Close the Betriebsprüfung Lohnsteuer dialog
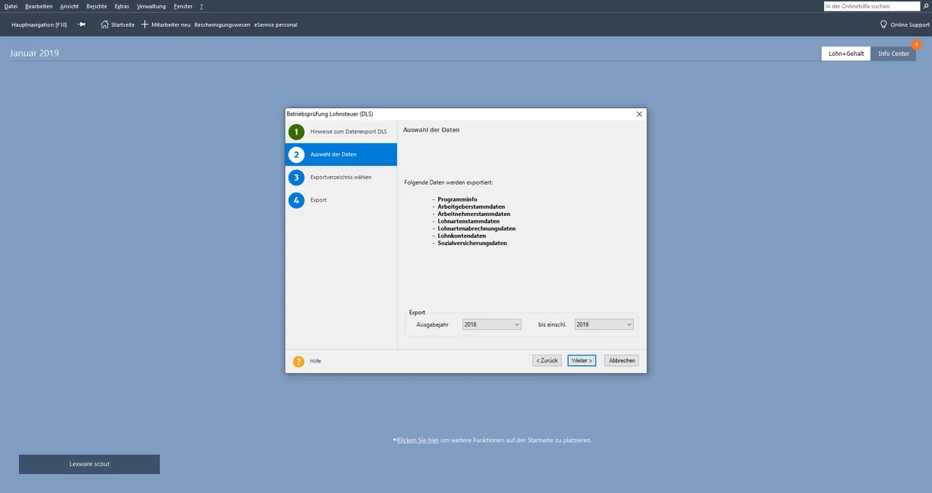The image size is (932, 493). tap(639, 114)
